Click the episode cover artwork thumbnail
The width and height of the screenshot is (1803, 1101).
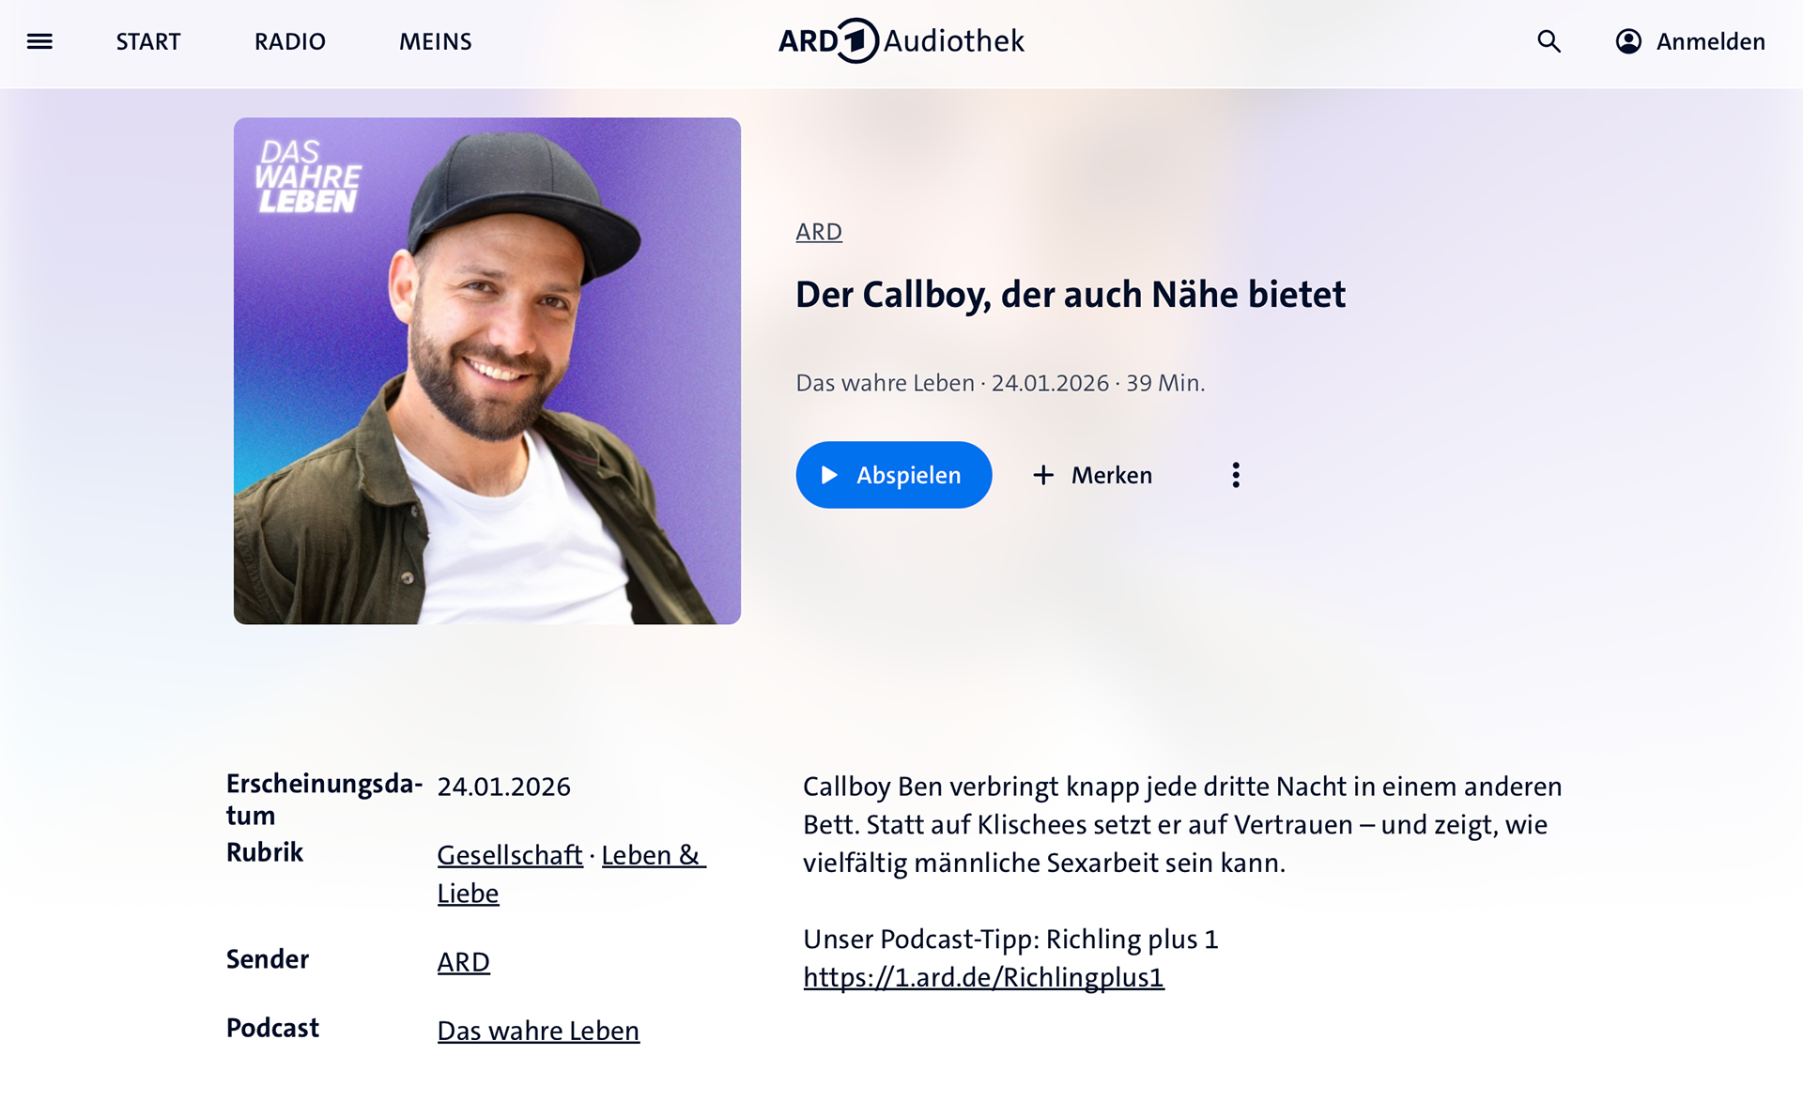487,371
